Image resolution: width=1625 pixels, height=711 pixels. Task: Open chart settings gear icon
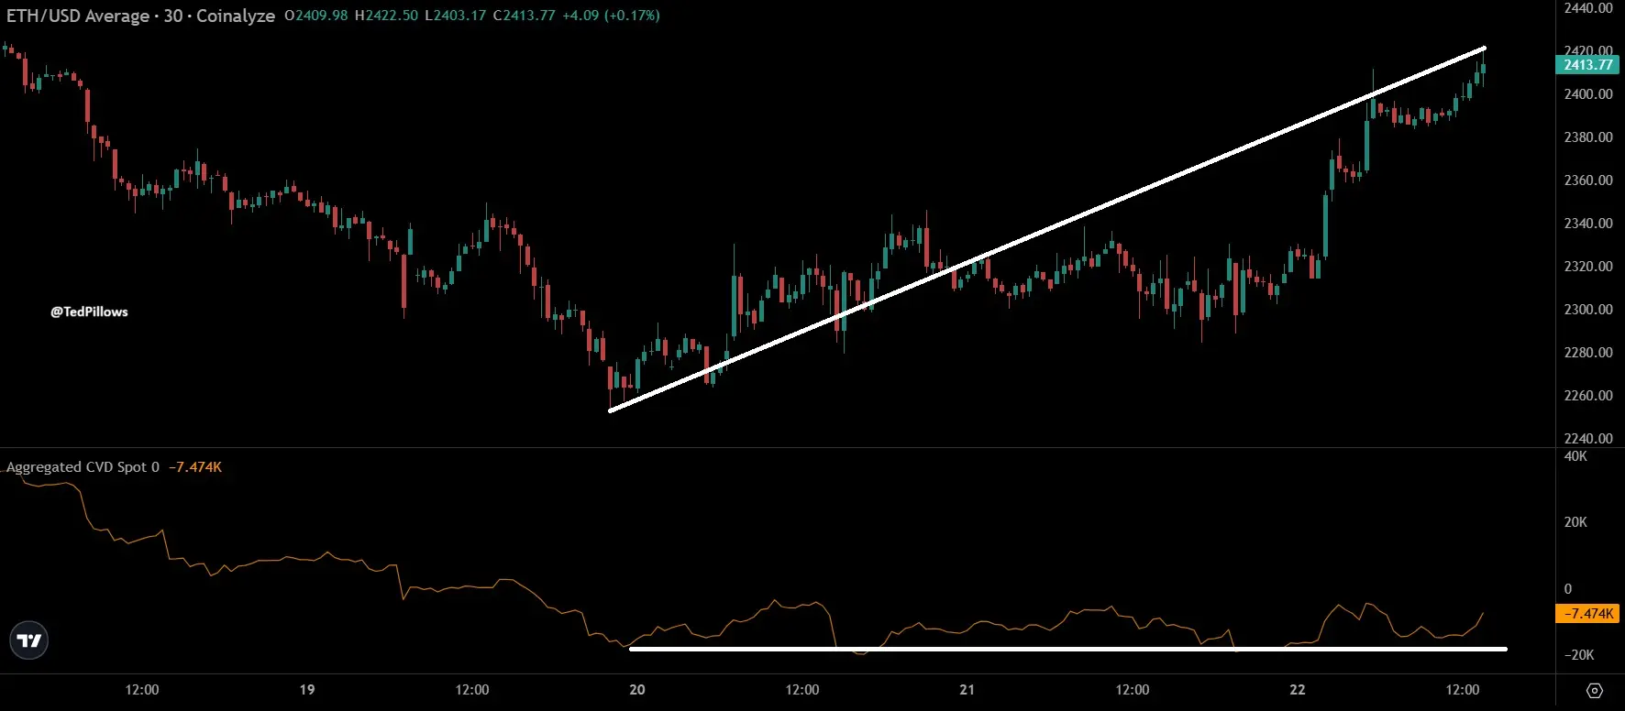point(1595,691)
